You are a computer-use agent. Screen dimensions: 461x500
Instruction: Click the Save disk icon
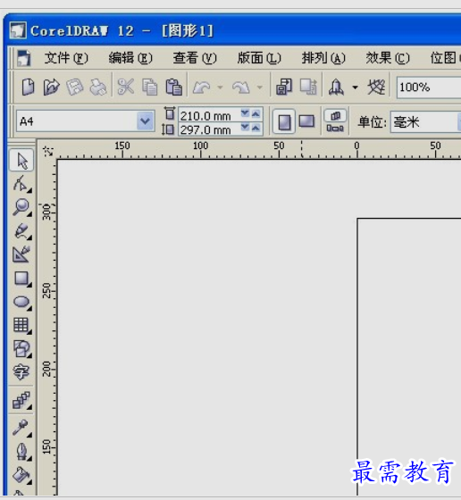75,87
